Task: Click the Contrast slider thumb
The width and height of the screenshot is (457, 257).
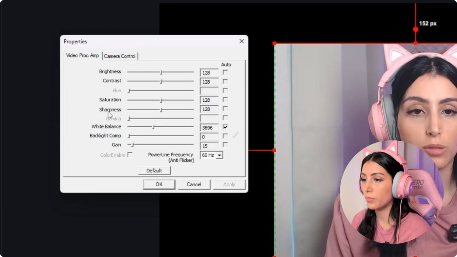Action: click(161, 81)
